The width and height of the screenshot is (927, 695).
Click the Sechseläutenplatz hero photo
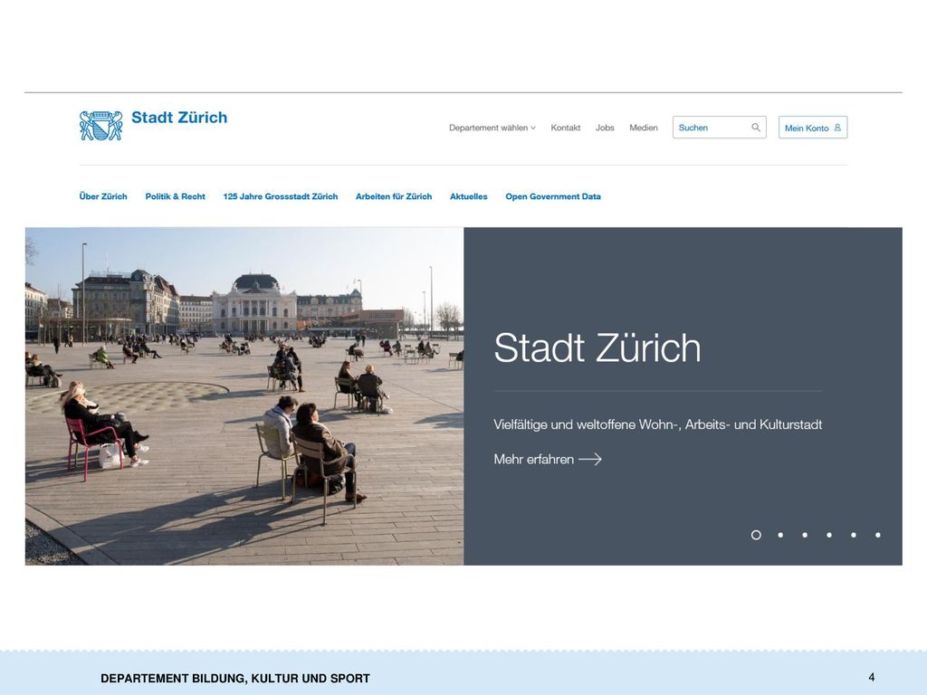[244, 396]
